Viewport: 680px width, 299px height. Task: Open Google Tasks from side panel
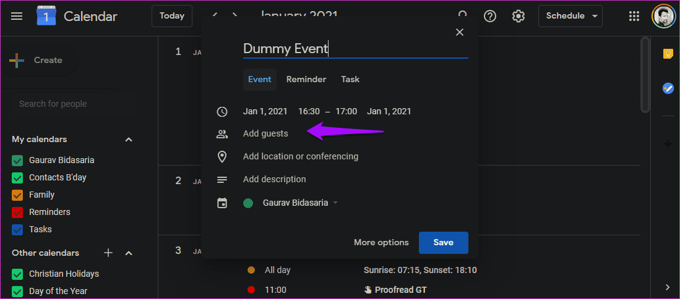(668, 88)
